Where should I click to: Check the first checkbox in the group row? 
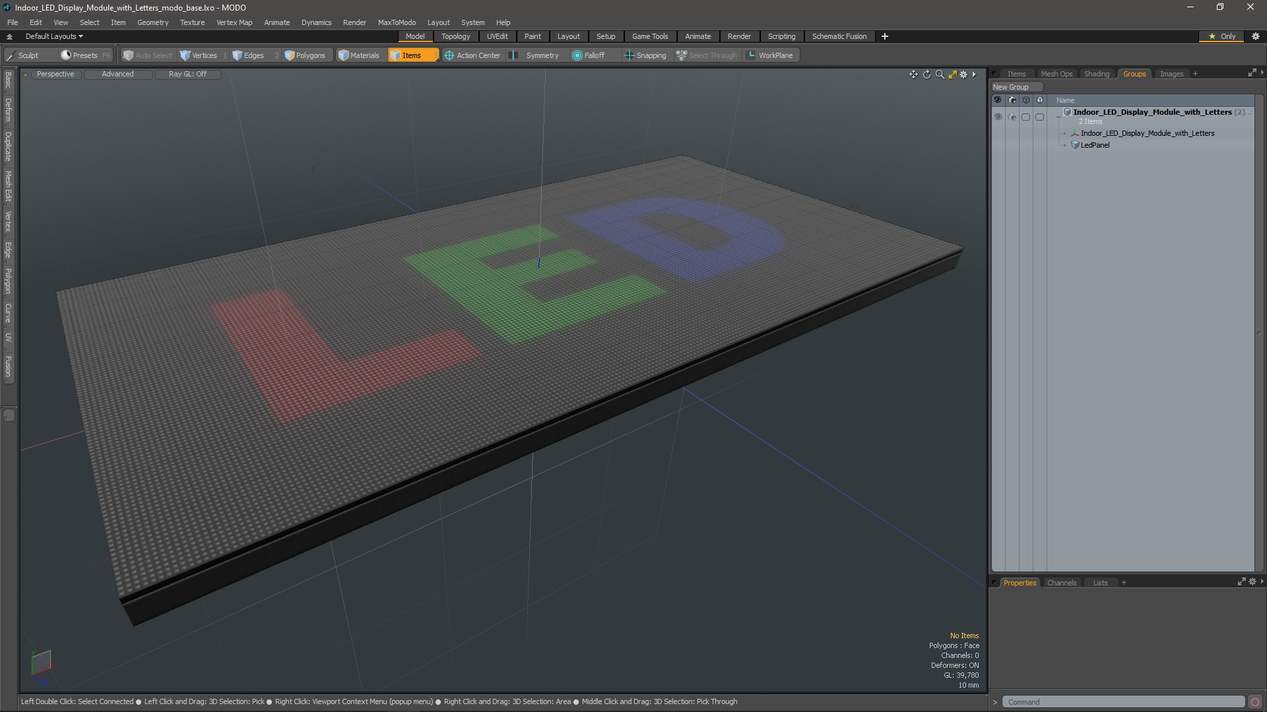[x=1025, y=117]
